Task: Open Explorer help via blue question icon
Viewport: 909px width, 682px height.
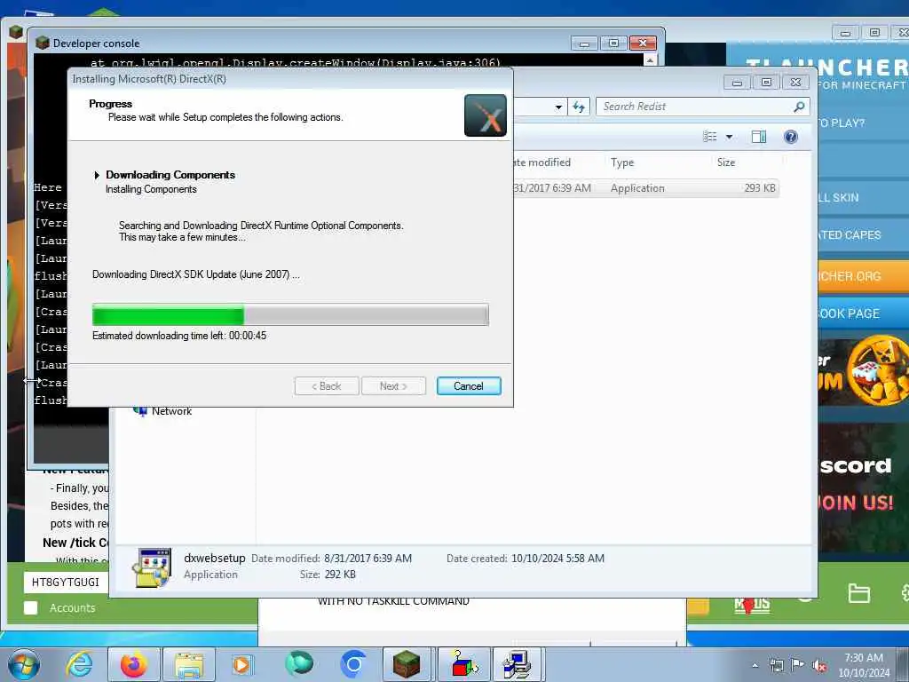Action: point(791,137)
